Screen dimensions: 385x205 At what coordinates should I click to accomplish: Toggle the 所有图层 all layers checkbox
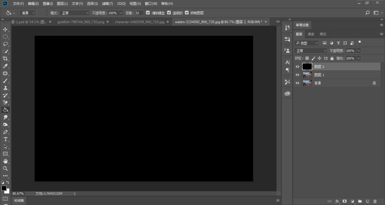pyautogui.click(x=187, y=13)
